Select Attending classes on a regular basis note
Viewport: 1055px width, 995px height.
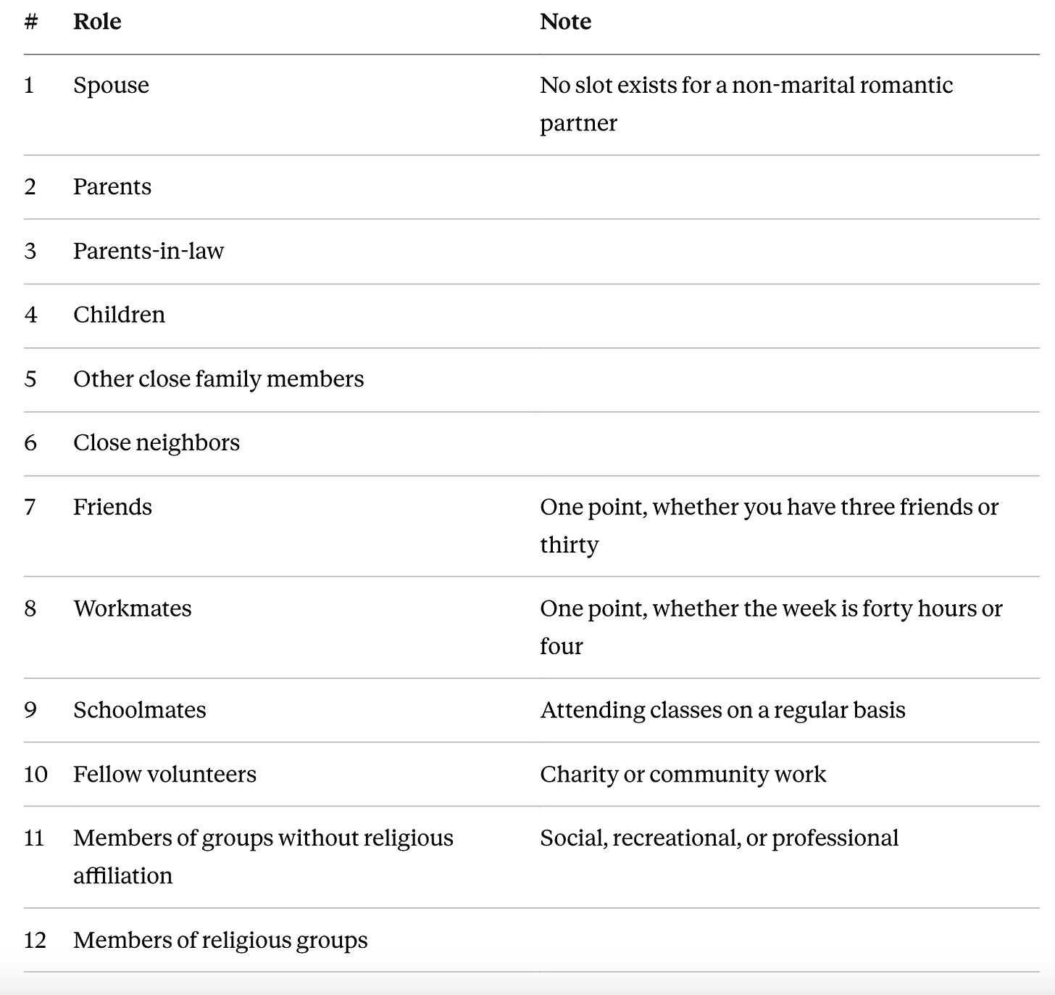722,710
